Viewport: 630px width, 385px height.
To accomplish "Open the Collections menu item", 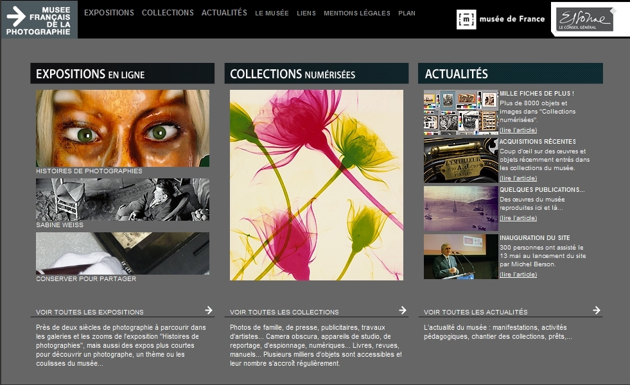I will [168, 13].
